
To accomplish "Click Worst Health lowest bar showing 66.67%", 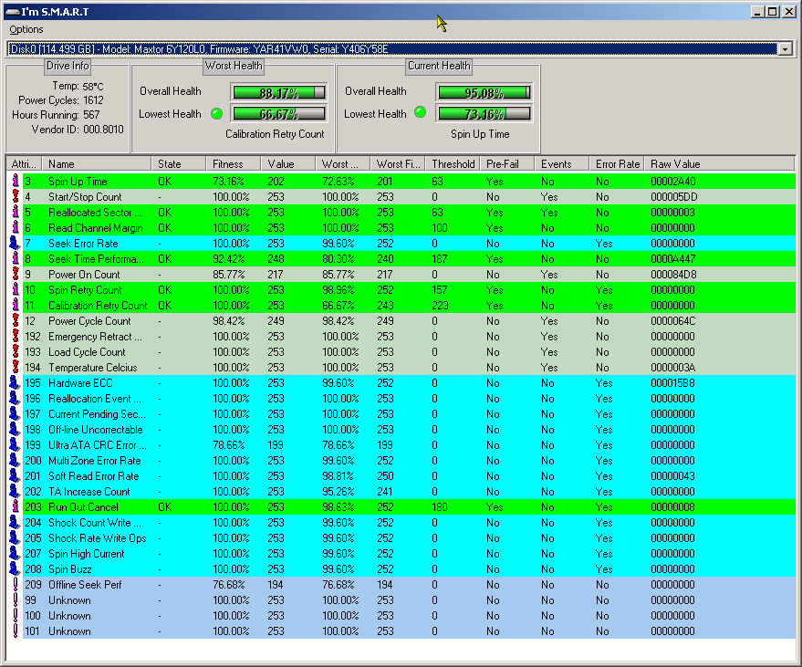I will (279, 113).
